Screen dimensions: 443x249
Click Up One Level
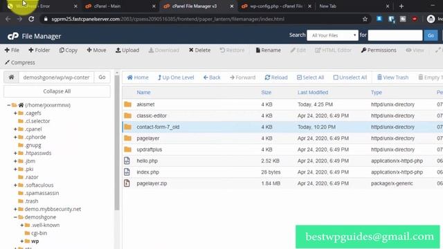coord(176,77)
